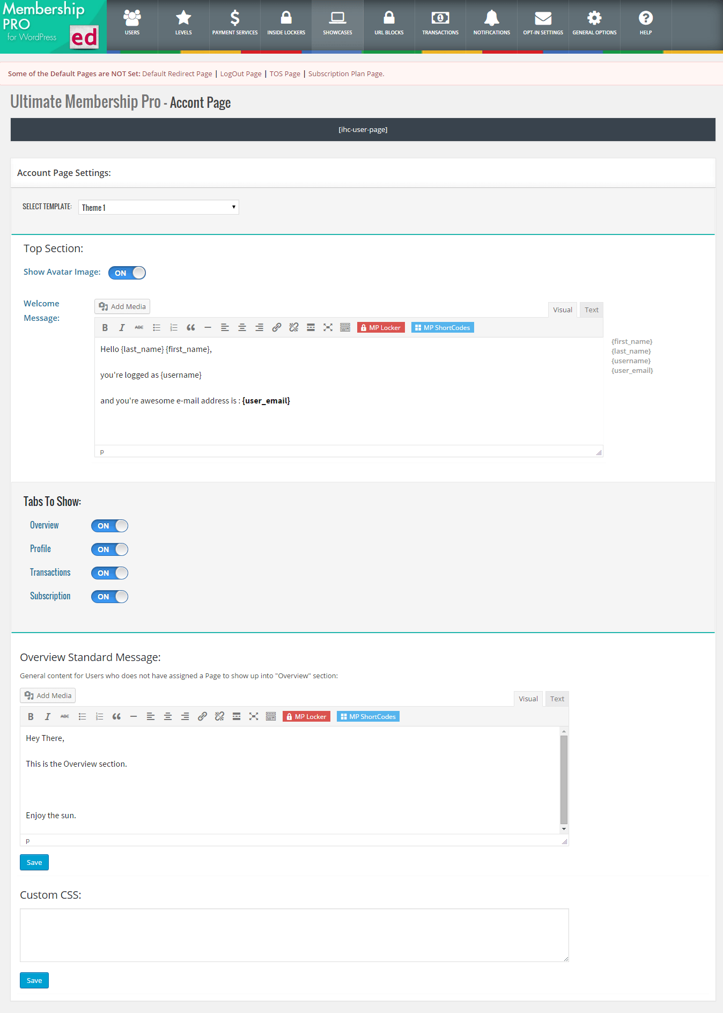This screenshot has height=1013, width=723.
Task: Enable distraction-free mode in Welcome Message editor
Action: click(x=328, y=327)
